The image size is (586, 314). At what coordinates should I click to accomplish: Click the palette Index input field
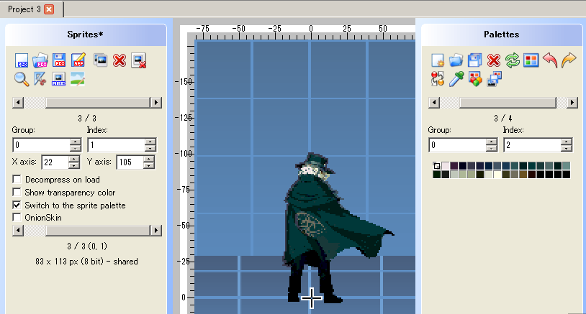click(533, 145)
